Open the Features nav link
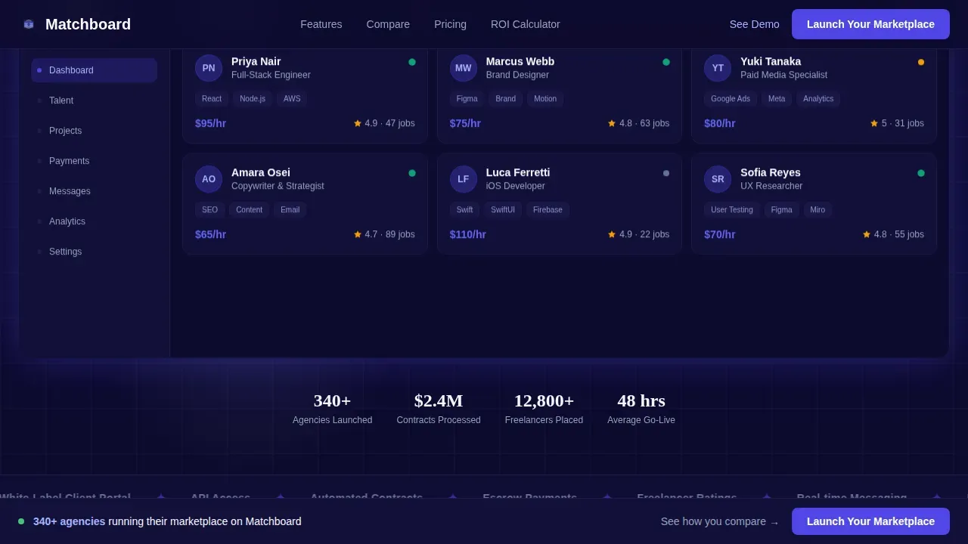 coord(321,24)
